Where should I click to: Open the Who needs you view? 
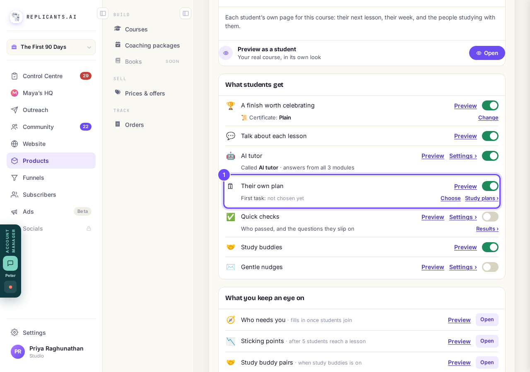pos(487,320)
